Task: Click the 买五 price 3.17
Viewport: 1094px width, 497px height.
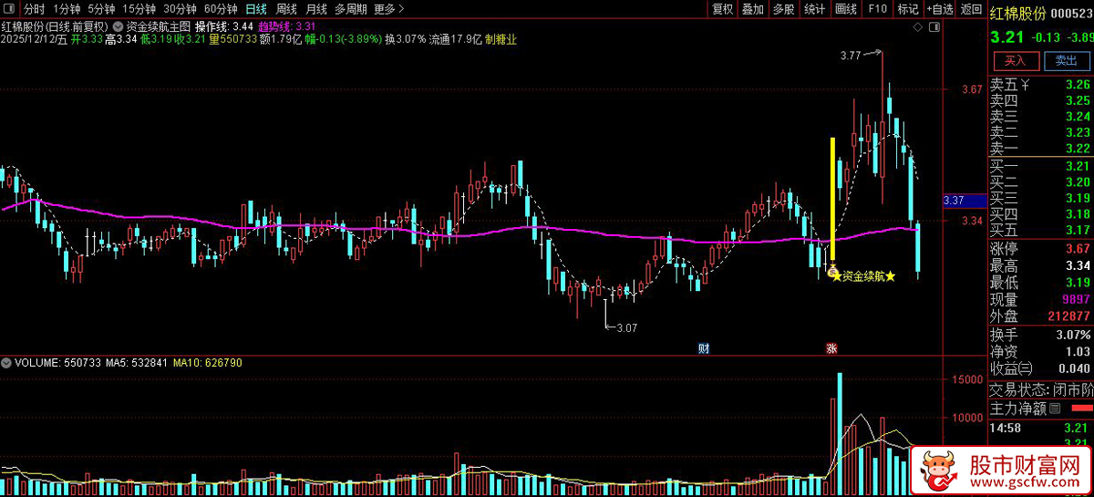Action: point(1077,228)
